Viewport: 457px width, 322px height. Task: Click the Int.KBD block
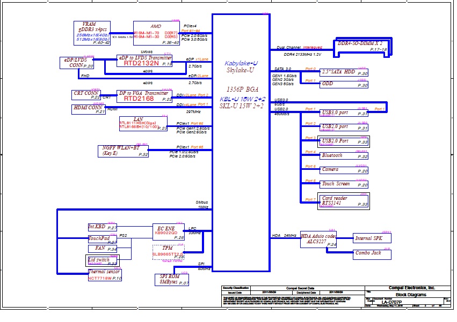pyautogui.click(x=103, y=227)
